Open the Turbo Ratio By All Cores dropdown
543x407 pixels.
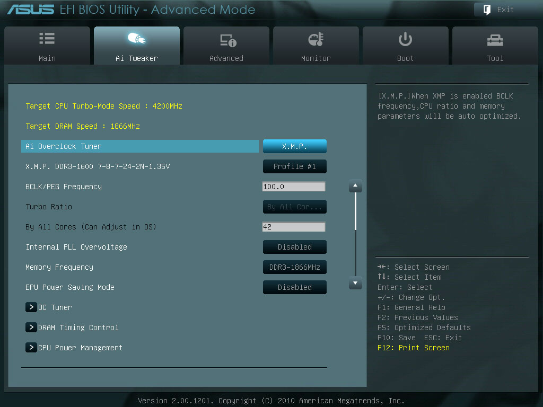pyautogui.click(x=295, y=207)
